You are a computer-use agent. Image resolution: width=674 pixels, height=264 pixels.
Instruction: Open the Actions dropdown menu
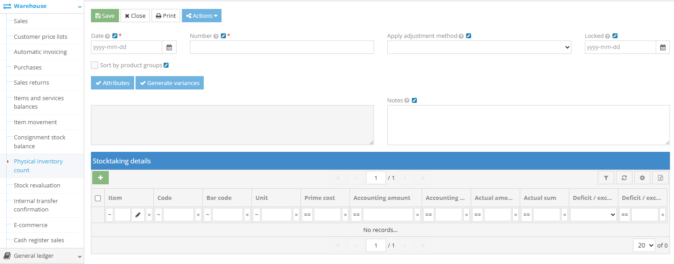(201, 16)
